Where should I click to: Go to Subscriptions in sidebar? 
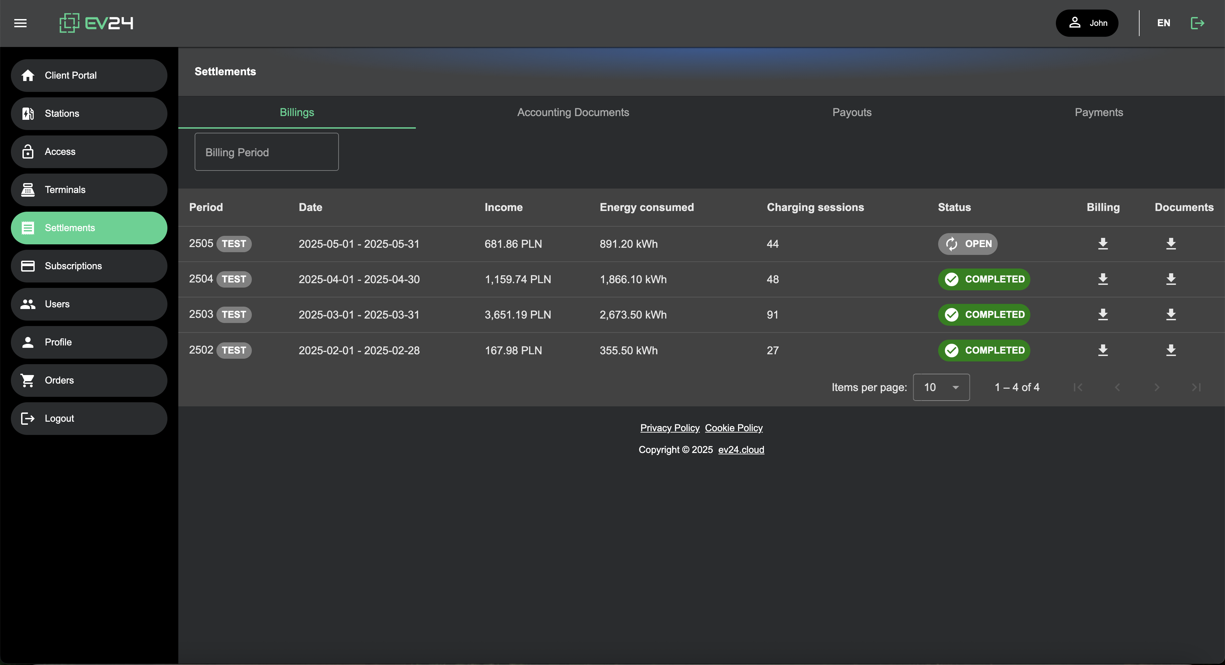[89, 266]
